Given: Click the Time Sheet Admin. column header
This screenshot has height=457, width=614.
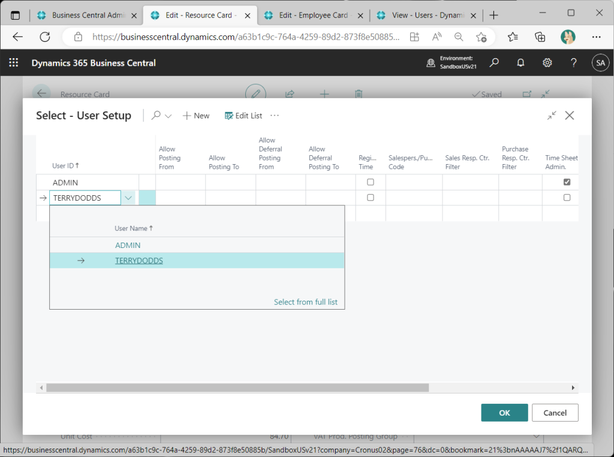Looking at the screenshot, I should pyautogui.click(x=561, y=162).
